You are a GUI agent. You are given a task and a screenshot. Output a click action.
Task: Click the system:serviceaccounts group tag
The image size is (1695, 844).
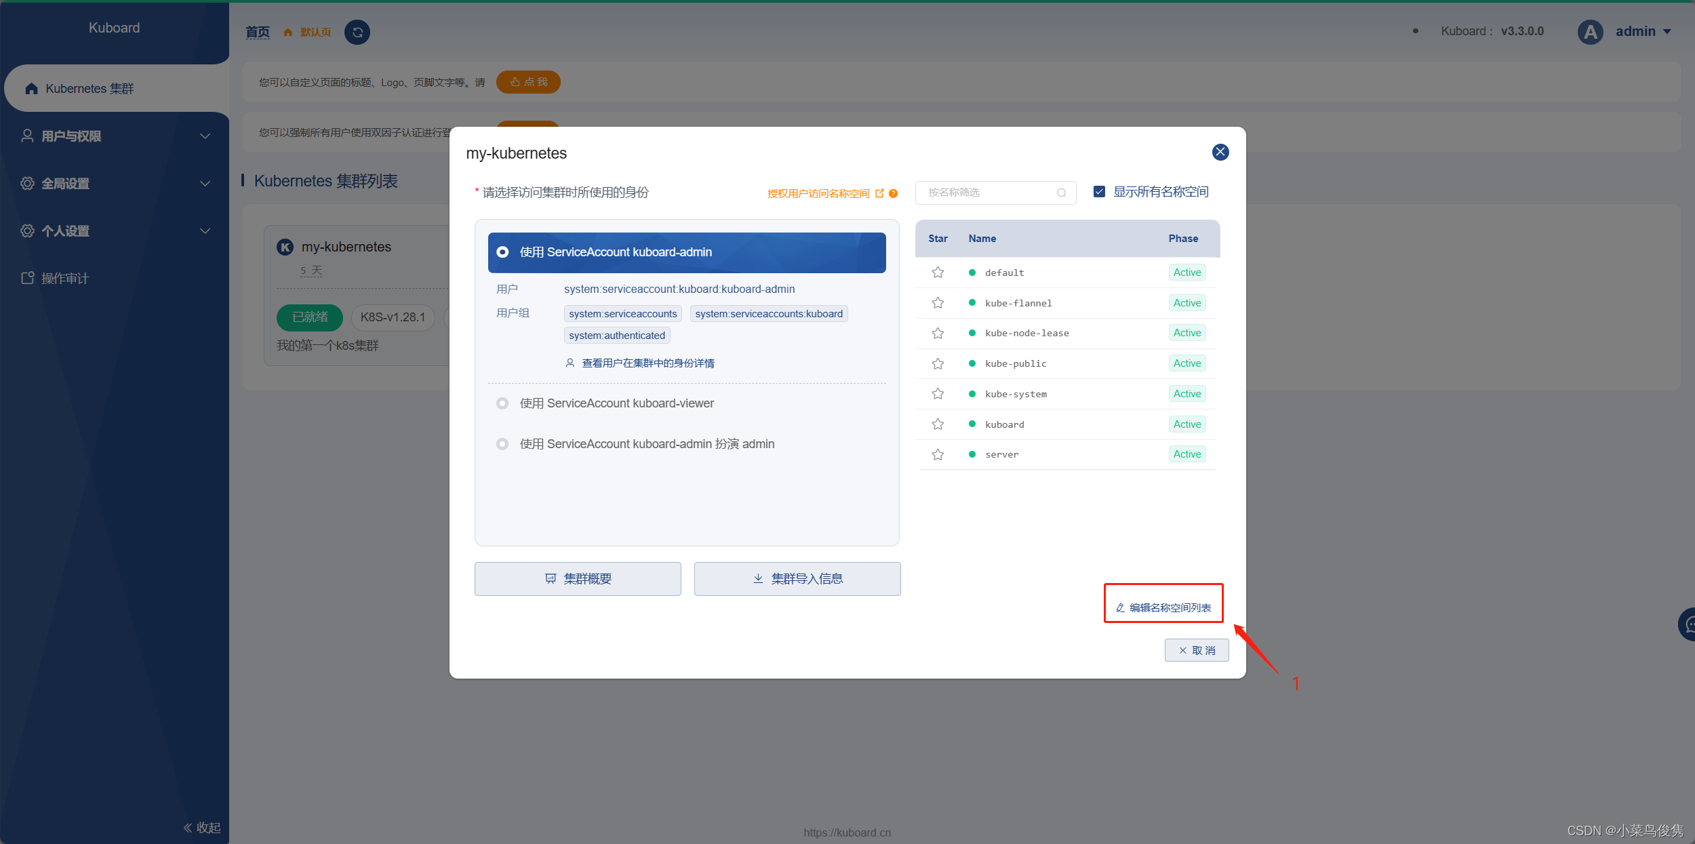622,314
